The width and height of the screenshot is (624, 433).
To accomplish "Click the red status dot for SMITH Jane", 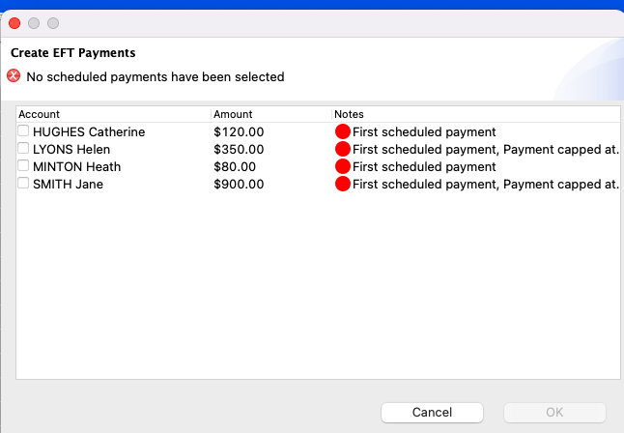I will point(343,184).
